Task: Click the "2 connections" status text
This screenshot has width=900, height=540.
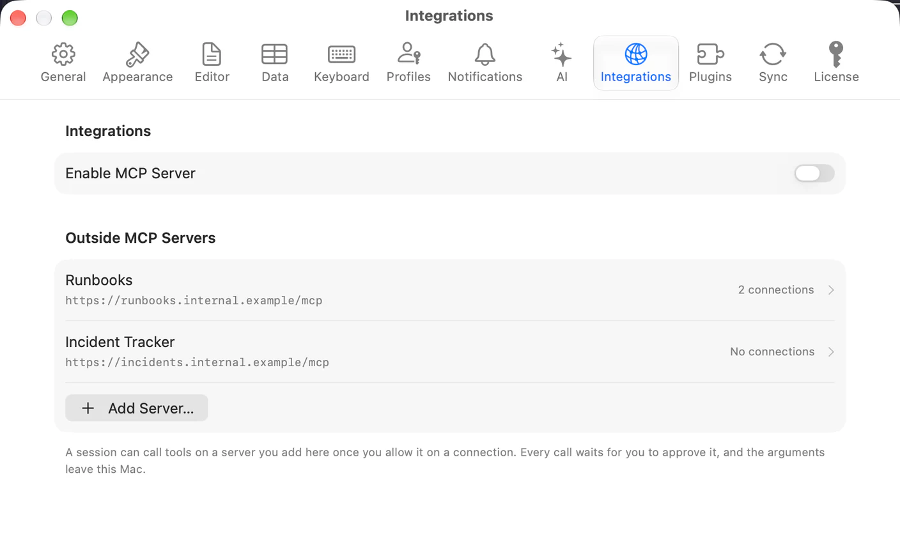Action: click(776, 290)
